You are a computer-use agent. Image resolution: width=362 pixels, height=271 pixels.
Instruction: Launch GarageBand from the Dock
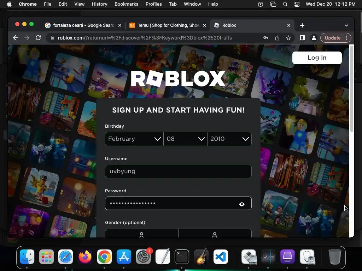pos(201,256)
